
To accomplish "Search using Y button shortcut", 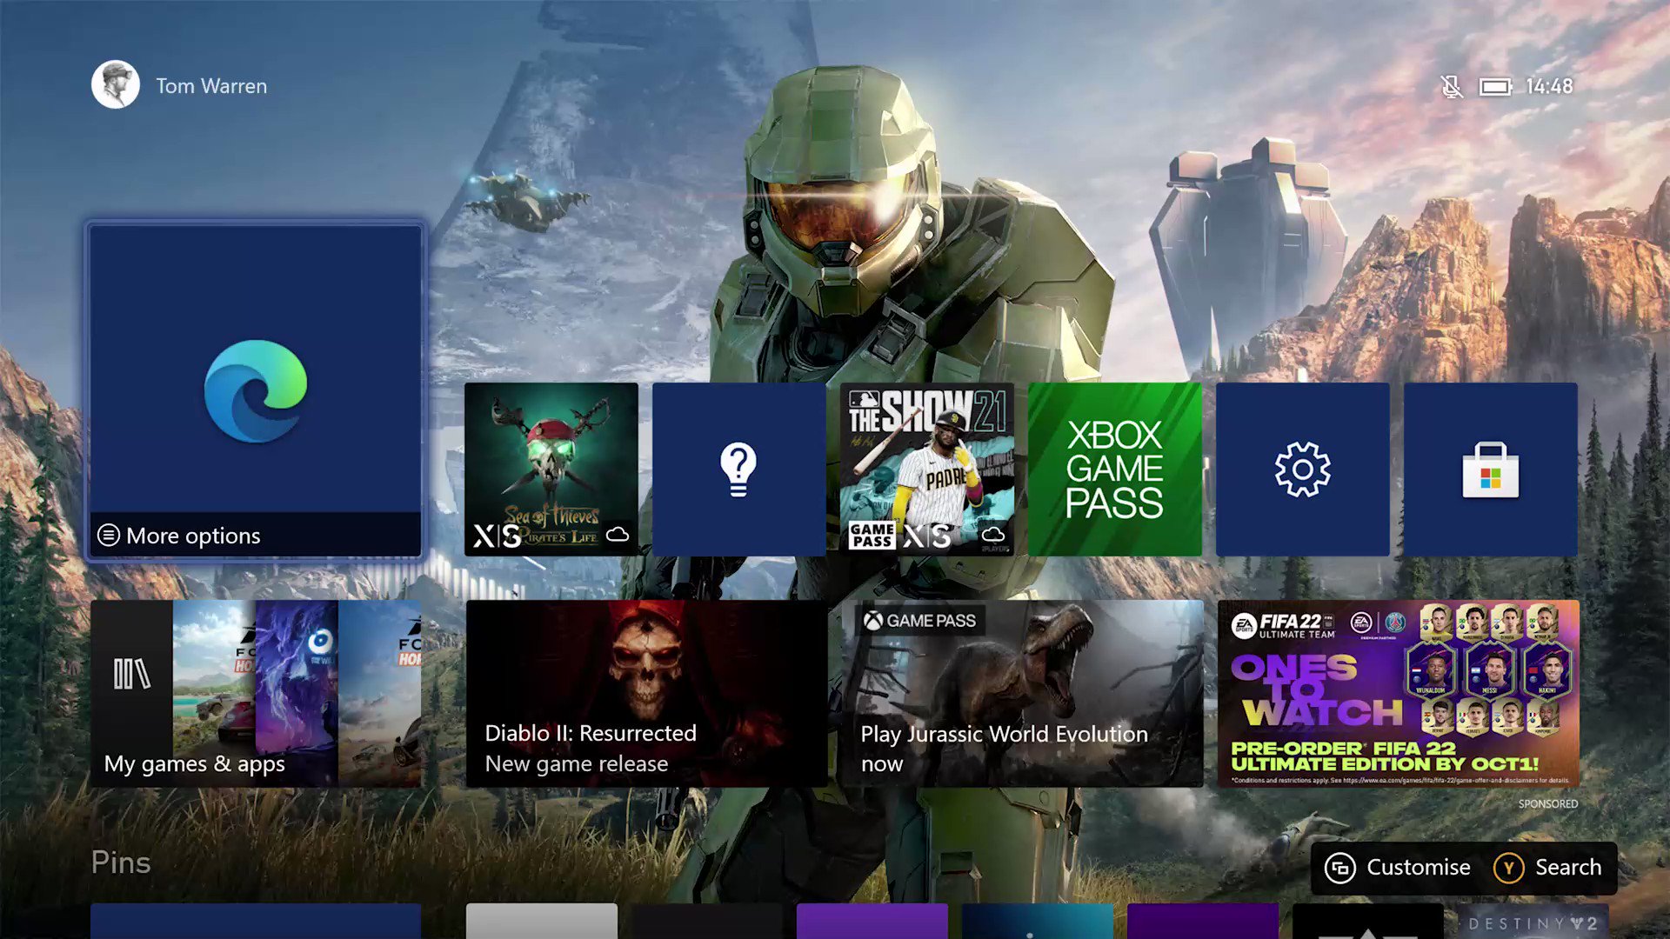I will coord(1546,867).
